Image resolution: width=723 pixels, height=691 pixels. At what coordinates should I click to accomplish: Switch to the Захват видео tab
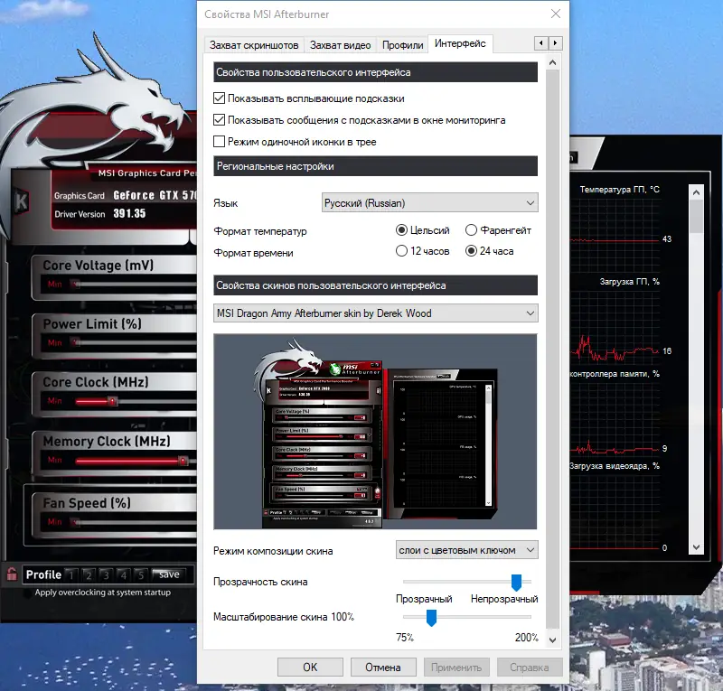pyautogui.click(x=341, y=45)
